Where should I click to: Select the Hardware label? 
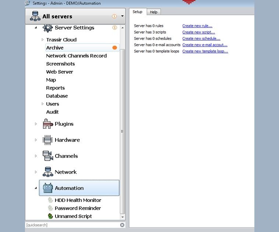67,140
